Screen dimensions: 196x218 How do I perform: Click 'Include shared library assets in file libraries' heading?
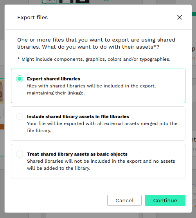click(78, 116)
